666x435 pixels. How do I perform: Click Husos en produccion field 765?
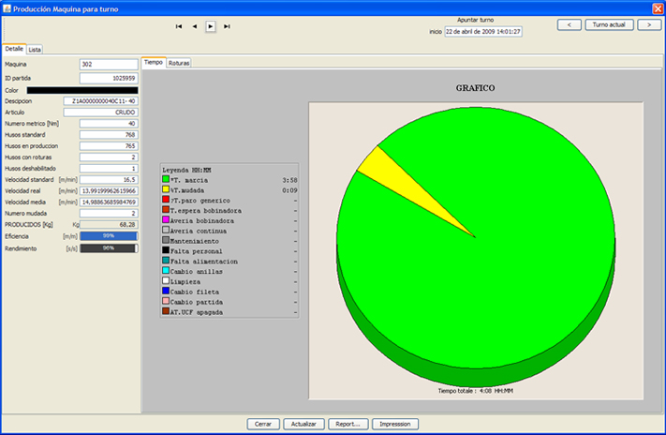point(109,146)
